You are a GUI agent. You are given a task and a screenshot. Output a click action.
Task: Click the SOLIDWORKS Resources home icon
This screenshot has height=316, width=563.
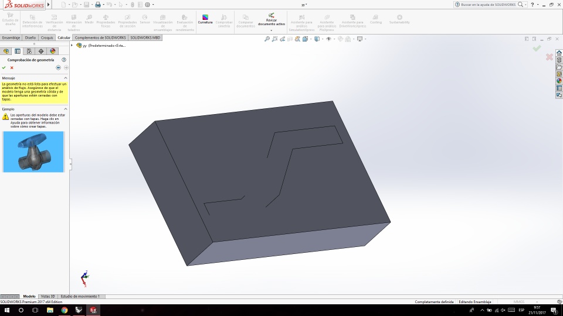tap(559, 53)
